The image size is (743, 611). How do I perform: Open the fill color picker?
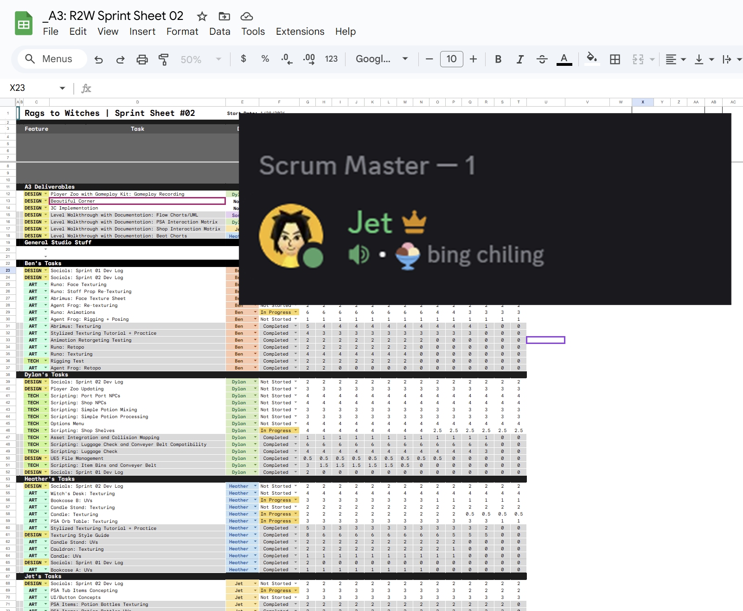click(591, 59)
